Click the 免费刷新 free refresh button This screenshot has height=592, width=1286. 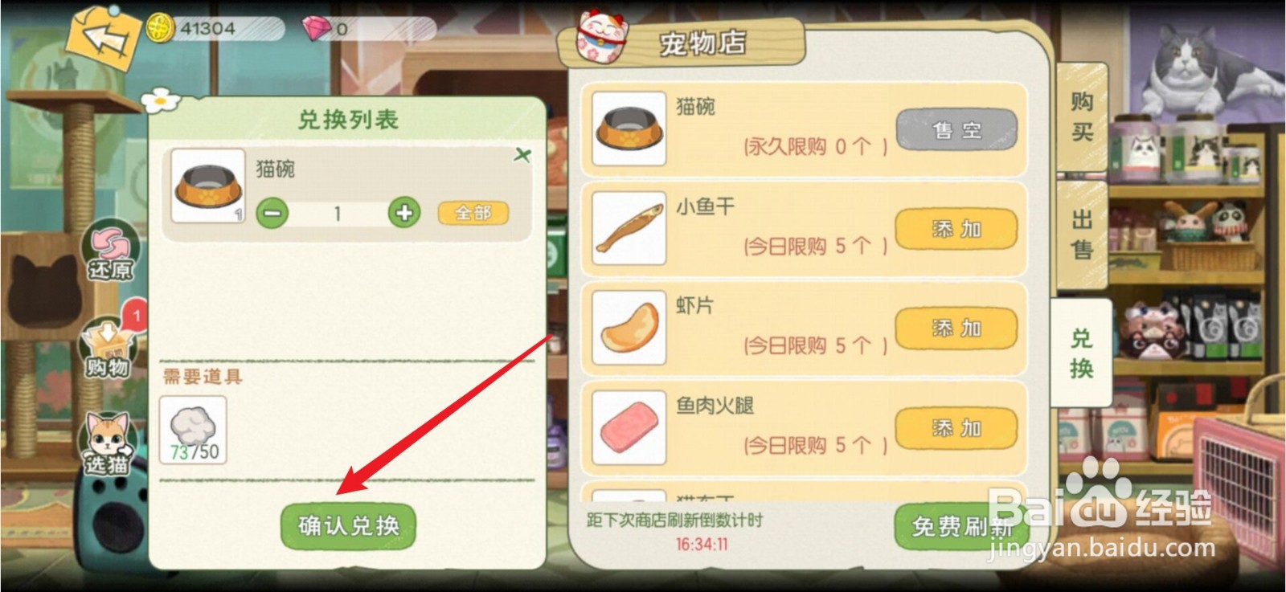coord(962,527)
